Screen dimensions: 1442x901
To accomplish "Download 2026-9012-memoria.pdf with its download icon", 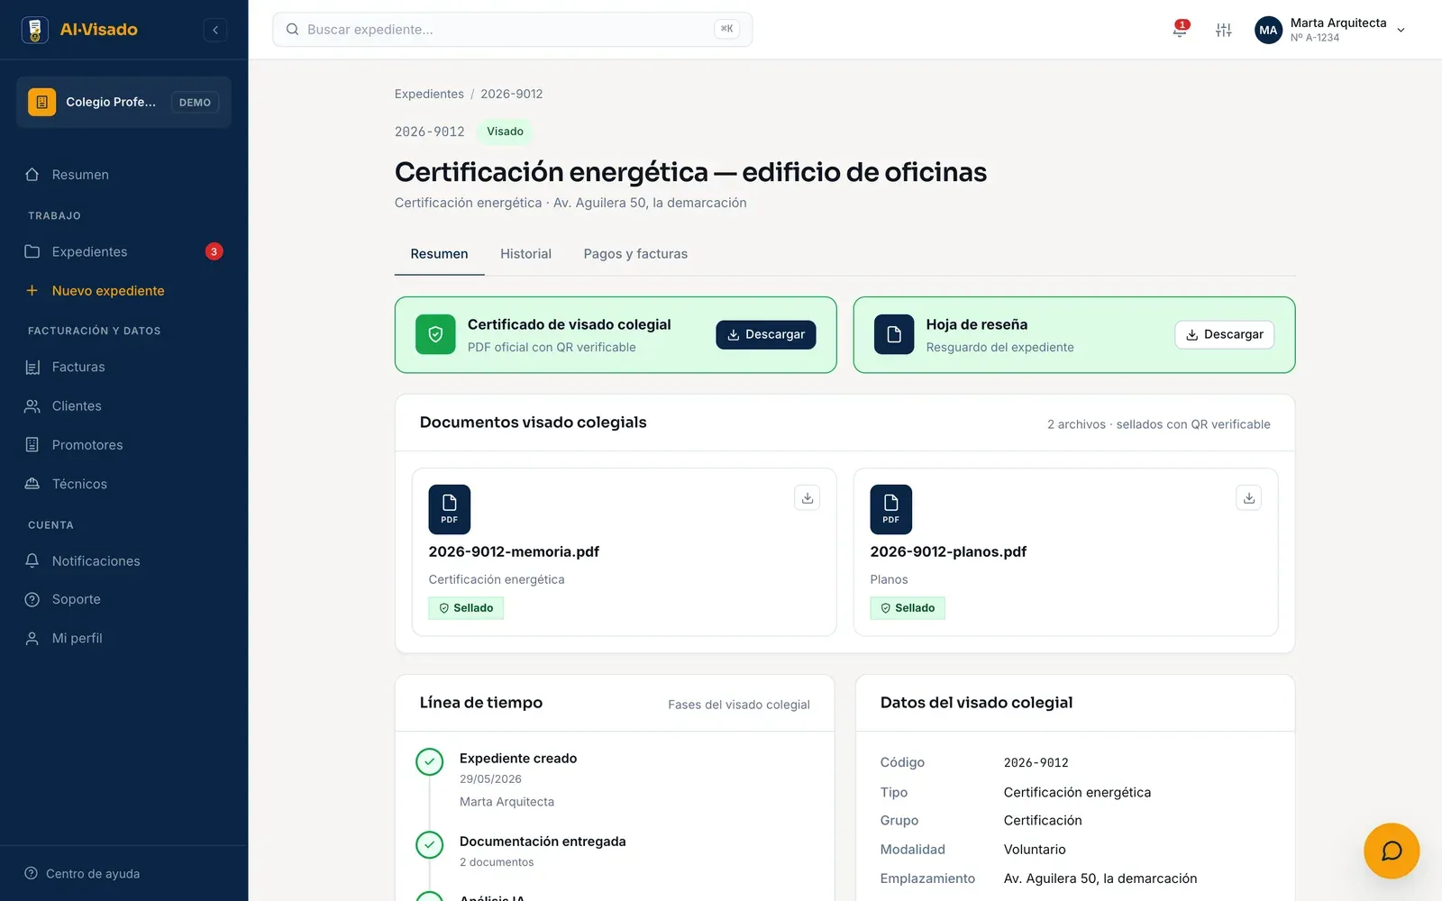I will (x=807, y=497).
